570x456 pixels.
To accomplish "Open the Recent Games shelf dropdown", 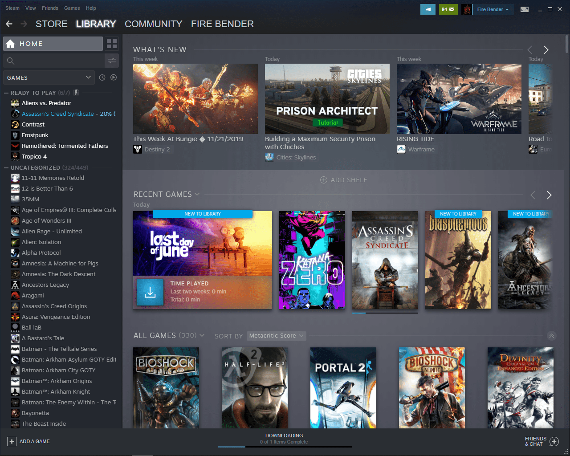I will point(197,194).
